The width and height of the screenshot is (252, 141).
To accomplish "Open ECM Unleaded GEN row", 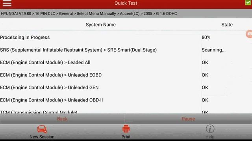I will tap(126, 87).
